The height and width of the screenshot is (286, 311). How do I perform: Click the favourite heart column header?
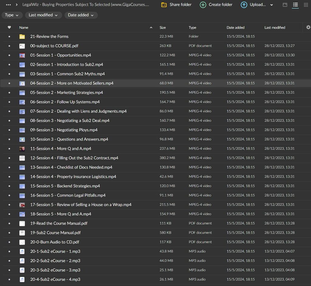9,27
